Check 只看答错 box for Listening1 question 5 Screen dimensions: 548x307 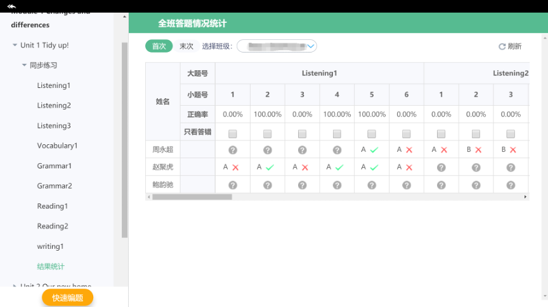372,134
